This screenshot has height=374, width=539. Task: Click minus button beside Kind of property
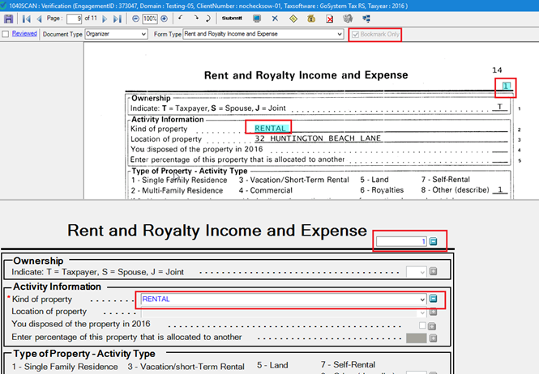[x=433, y=299]
